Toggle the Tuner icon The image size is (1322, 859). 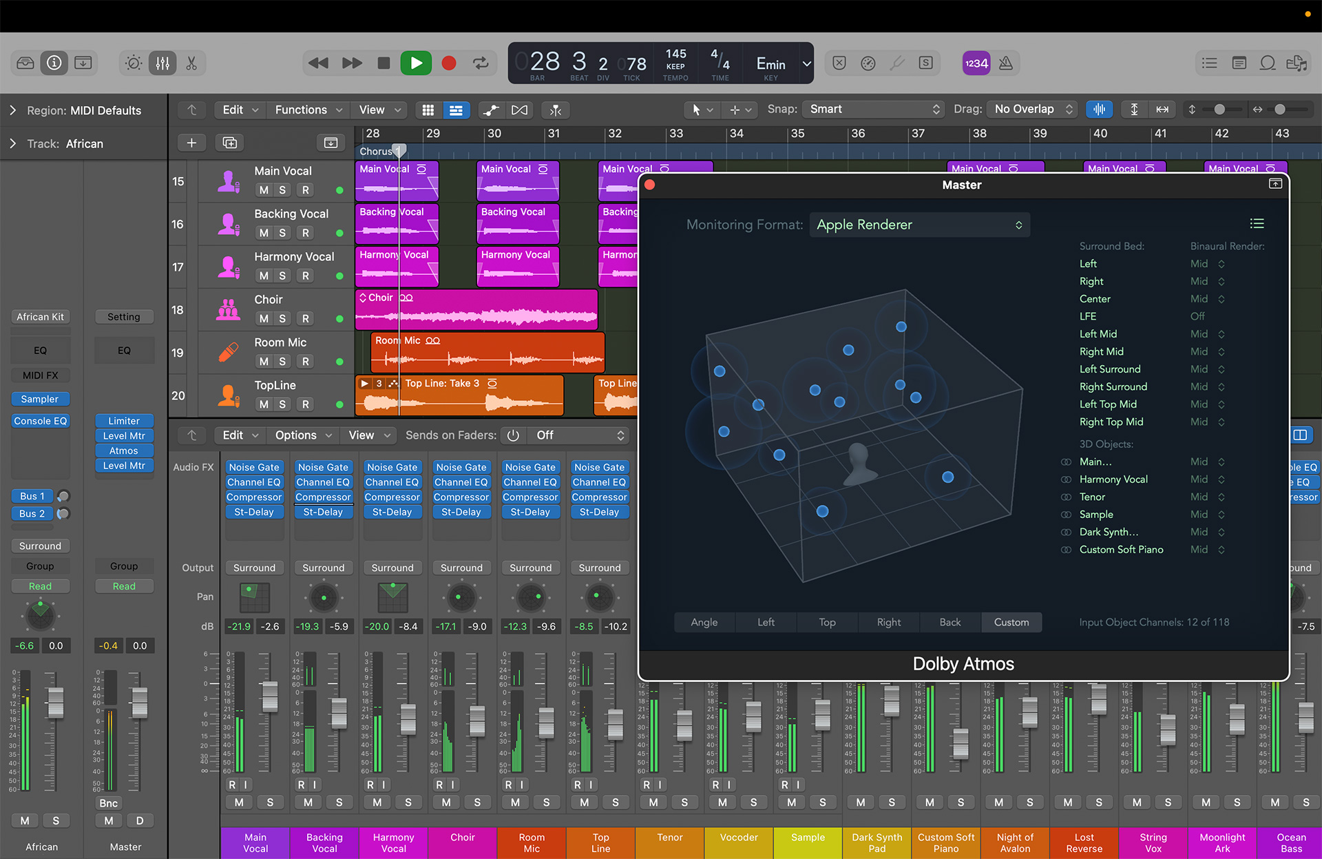coord(897,63)
